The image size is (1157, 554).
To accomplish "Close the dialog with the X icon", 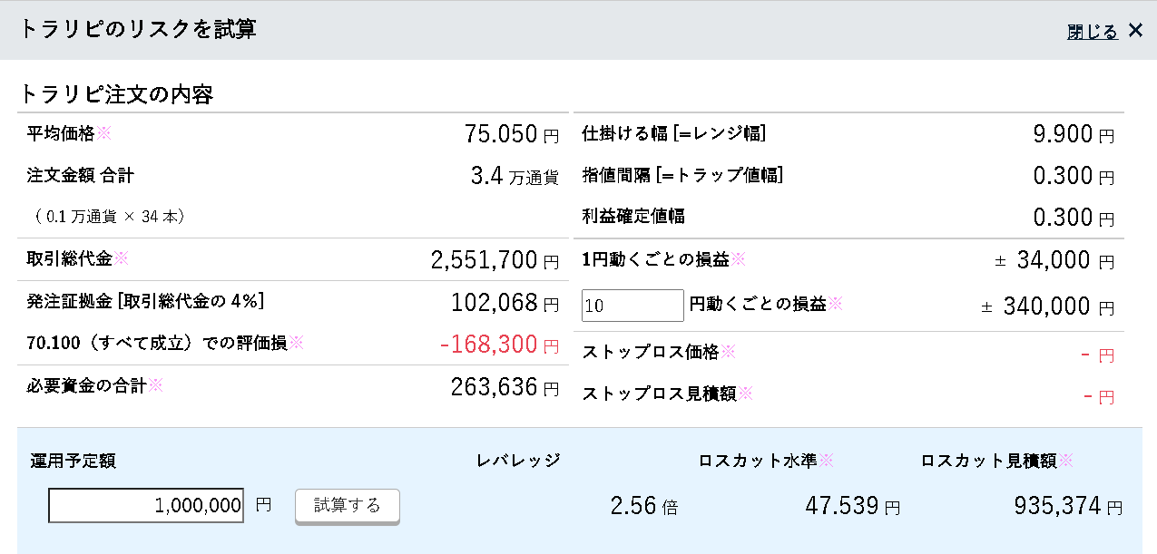I will (x=1135, y=31).
